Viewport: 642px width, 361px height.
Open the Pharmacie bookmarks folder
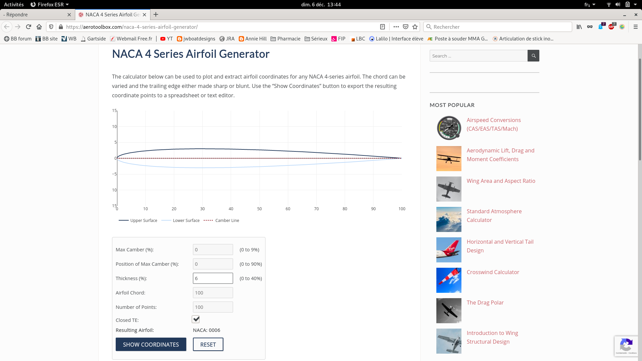click(x=286, y=39)
